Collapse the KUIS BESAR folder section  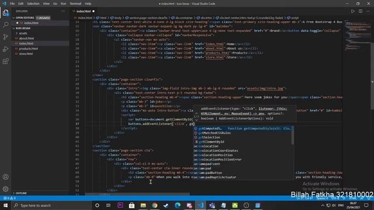pos(23,28)
